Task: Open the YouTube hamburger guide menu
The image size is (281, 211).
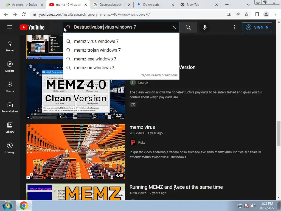Action: tap(10, 27)
